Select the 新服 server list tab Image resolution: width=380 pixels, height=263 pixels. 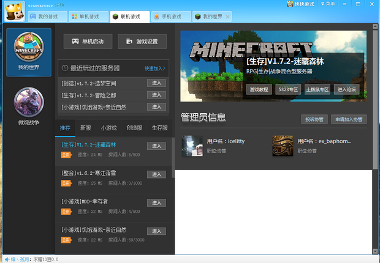[x=86, y=128]
